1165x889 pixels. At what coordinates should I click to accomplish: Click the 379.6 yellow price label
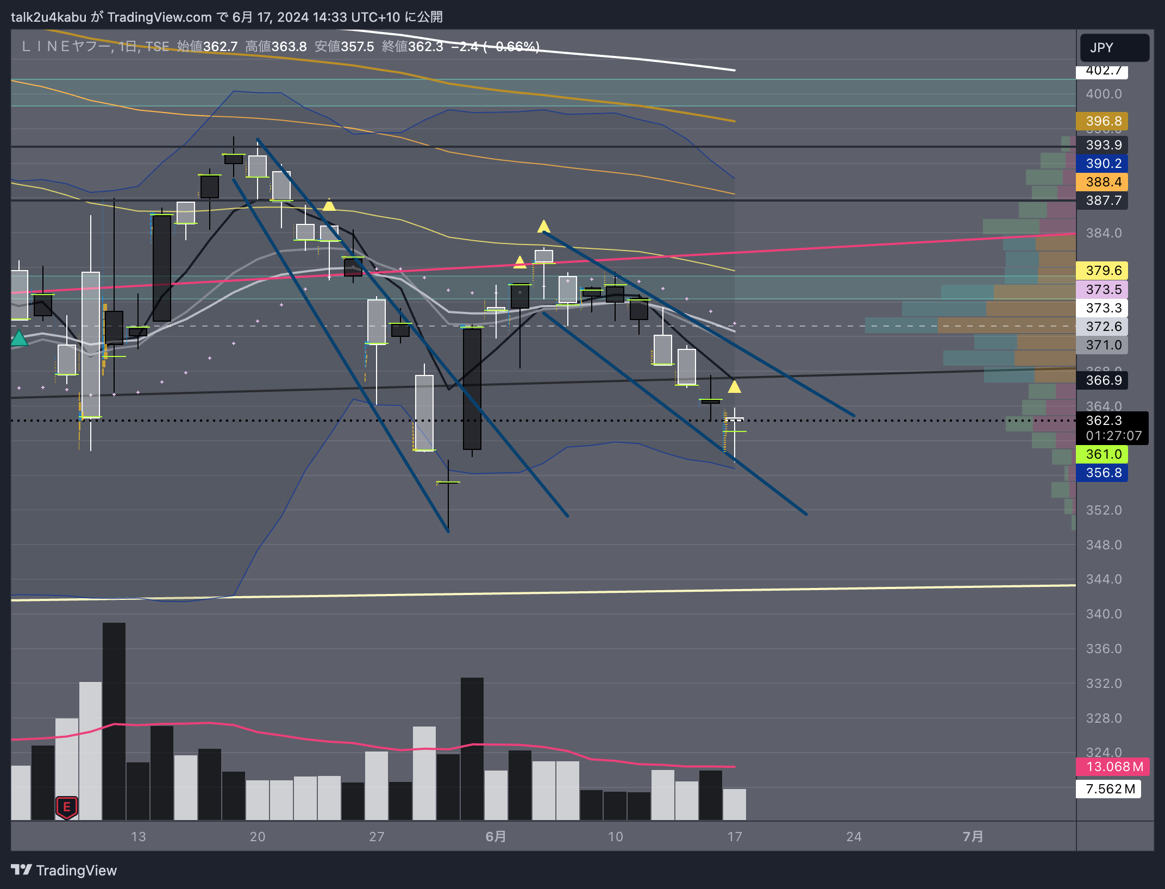1102,271
